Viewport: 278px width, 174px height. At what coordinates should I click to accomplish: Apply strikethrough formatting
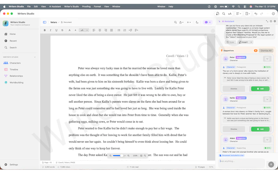(62, 30)
